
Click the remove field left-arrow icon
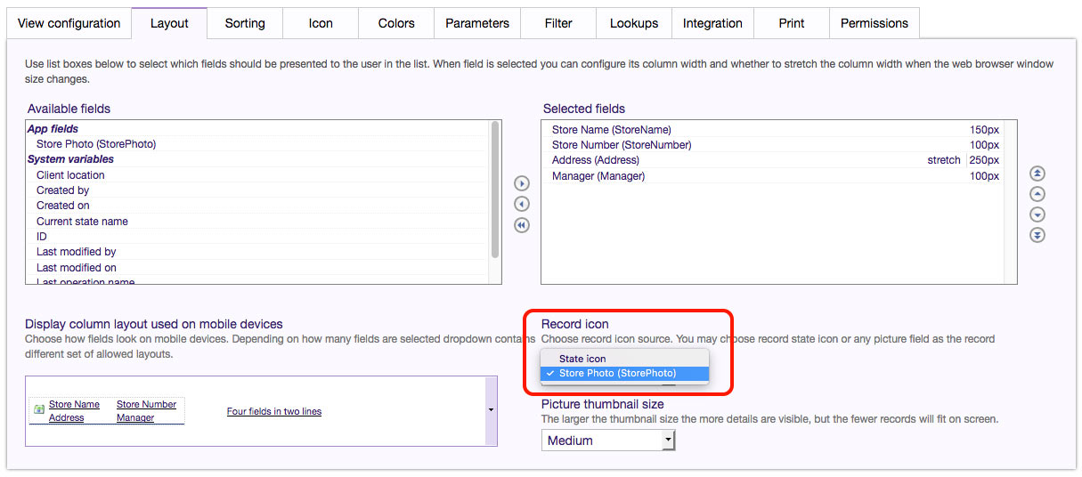[522, 205]
